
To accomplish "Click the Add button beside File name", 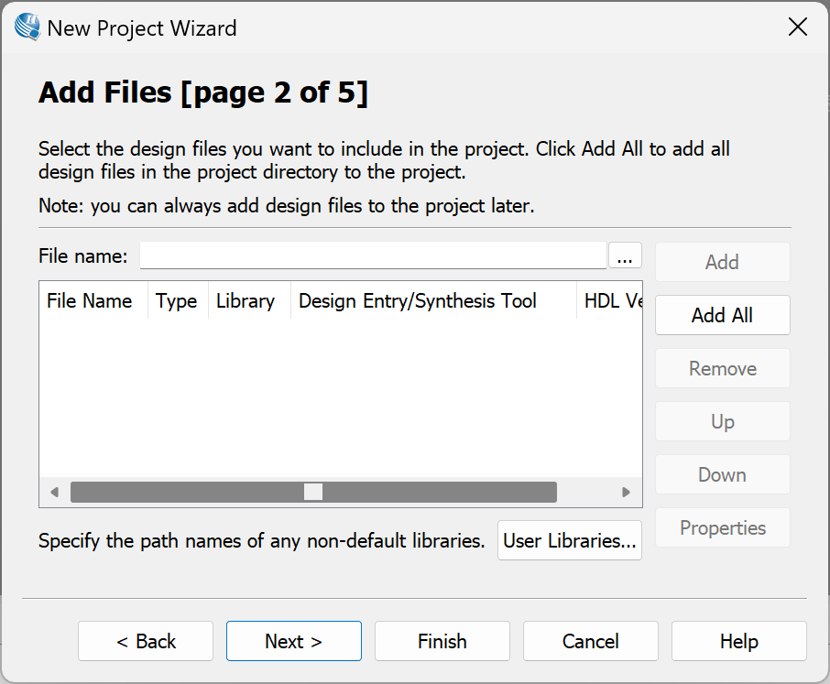I will (x=722, y=262).
